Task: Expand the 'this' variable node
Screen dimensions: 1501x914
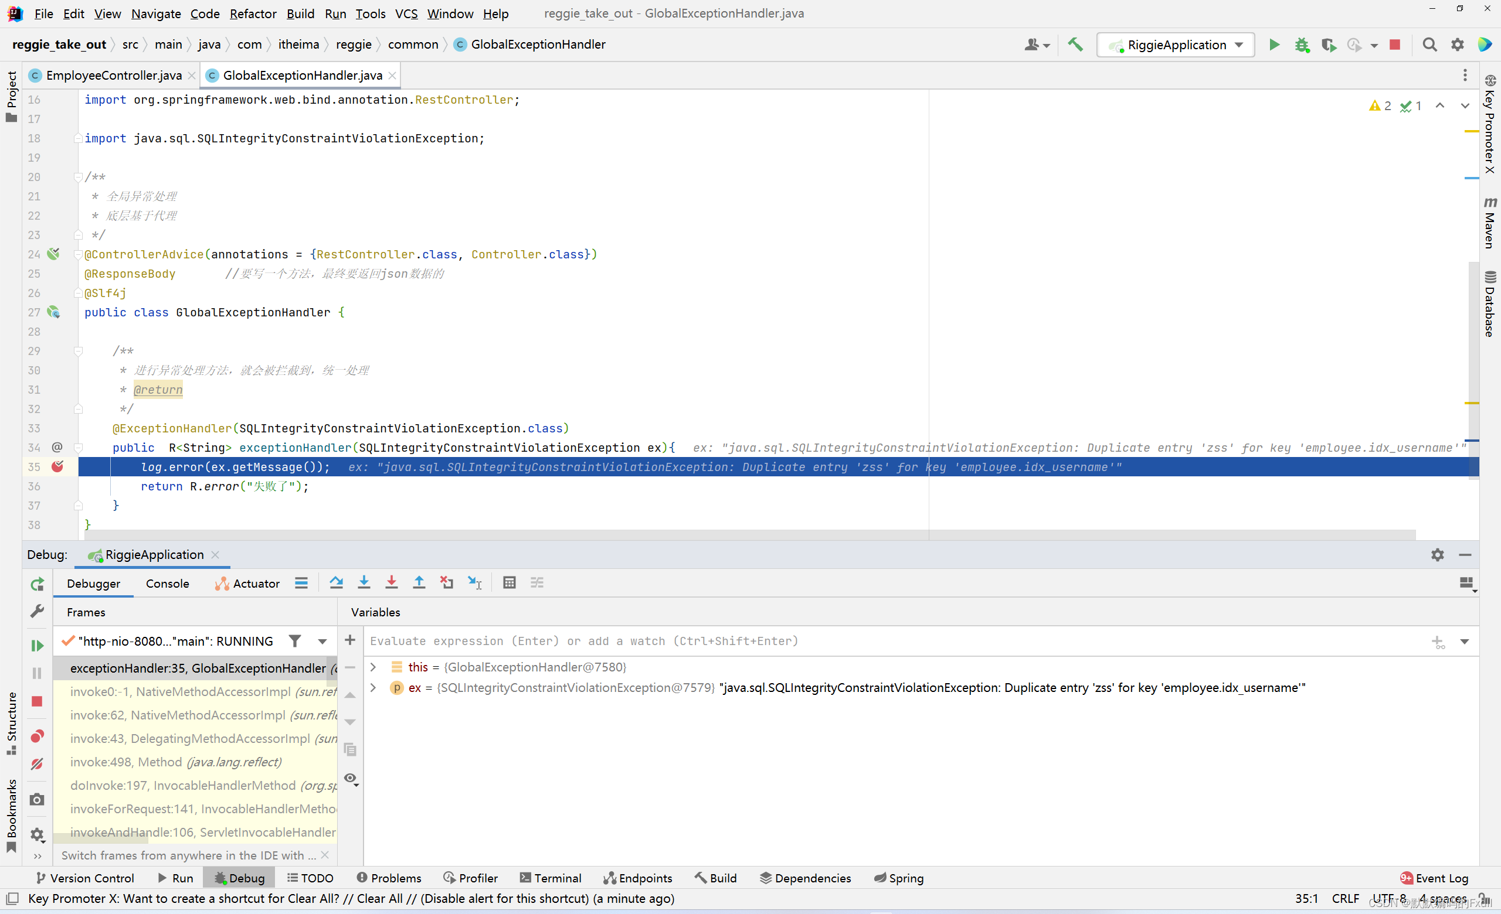Action: tap(373, 667)
